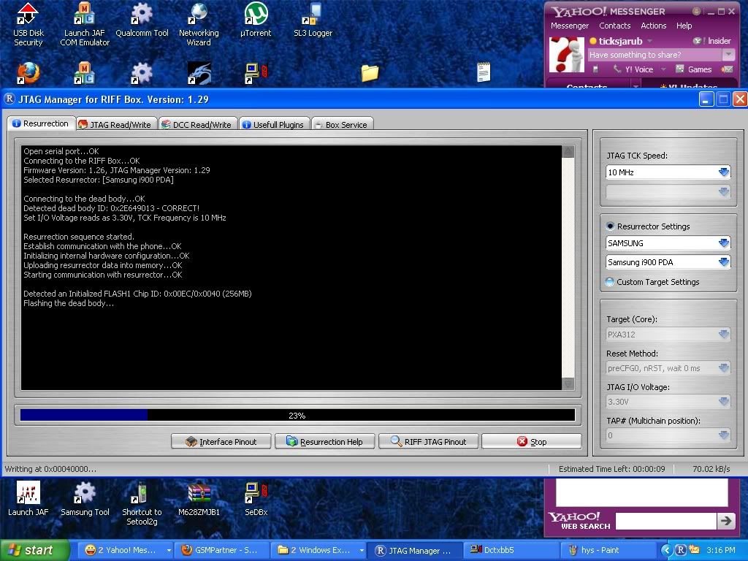Launch µTorrent from desktop
748x561 pixels.
[x=256, y=20]
